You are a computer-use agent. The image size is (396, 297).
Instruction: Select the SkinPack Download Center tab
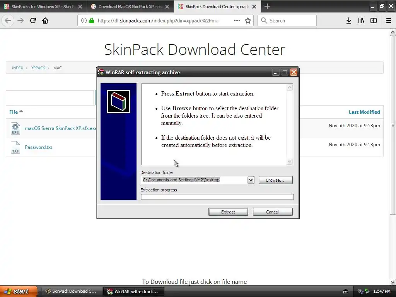[217, 7]
